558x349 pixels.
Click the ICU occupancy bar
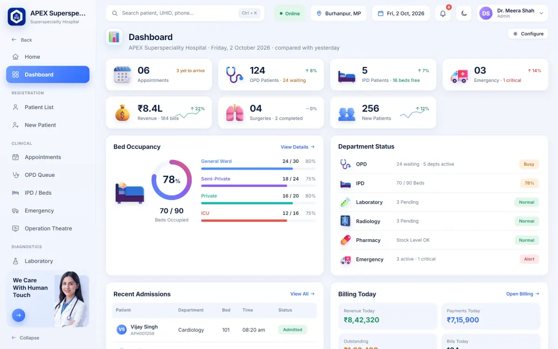click(x=258, y=220)
